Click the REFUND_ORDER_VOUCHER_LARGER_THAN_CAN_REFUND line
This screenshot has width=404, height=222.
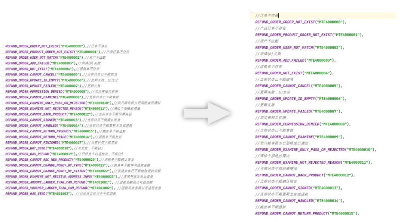[83, 188]
